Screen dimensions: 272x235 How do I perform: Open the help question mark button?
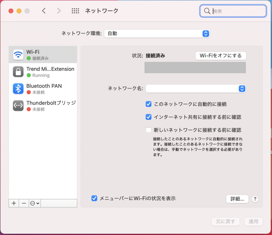coord(255,199)
